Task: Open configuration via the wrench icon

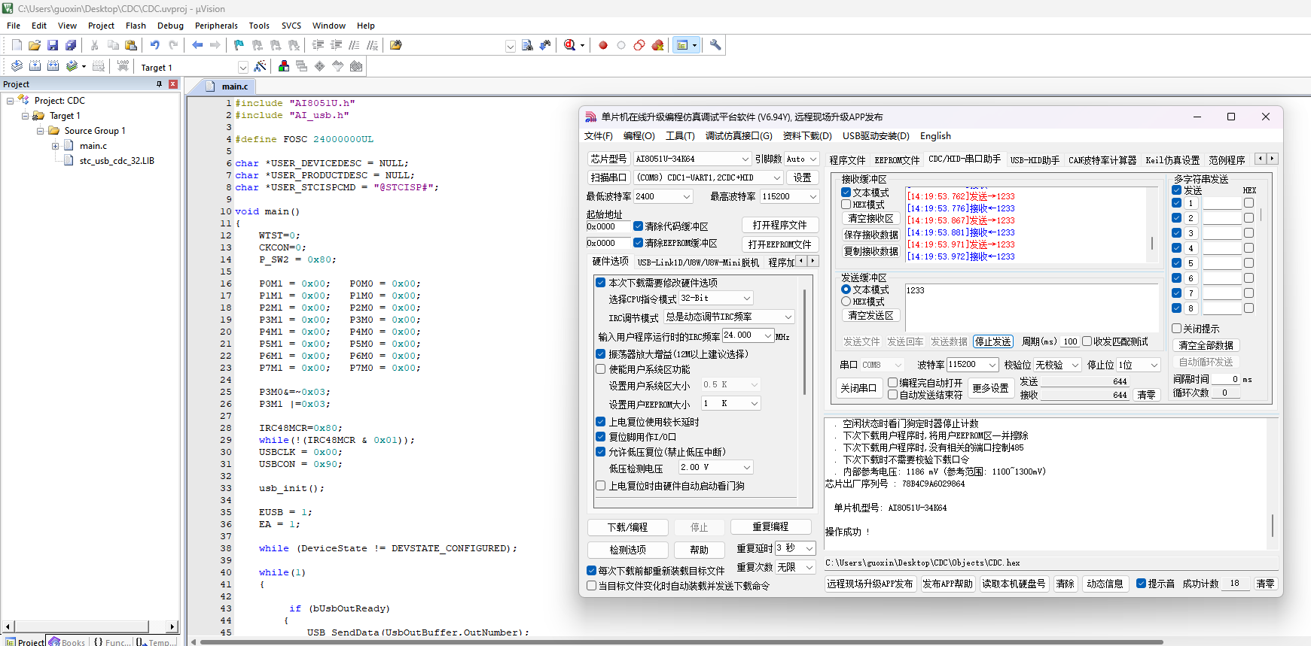Action: point(715,45)
